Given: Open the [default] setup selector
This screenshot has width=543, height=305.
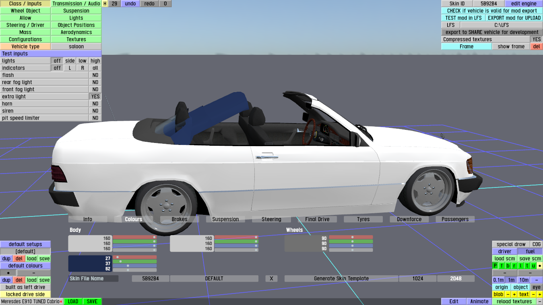Looking at the screenshot, I should 25,251.
